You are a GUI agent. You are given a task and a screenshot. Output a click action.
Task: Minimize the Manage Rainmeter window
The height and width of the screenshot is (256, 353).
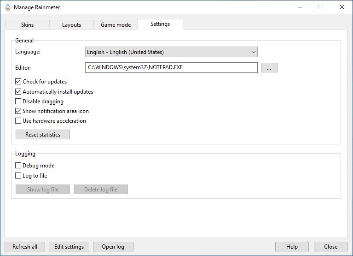point(300,7)
